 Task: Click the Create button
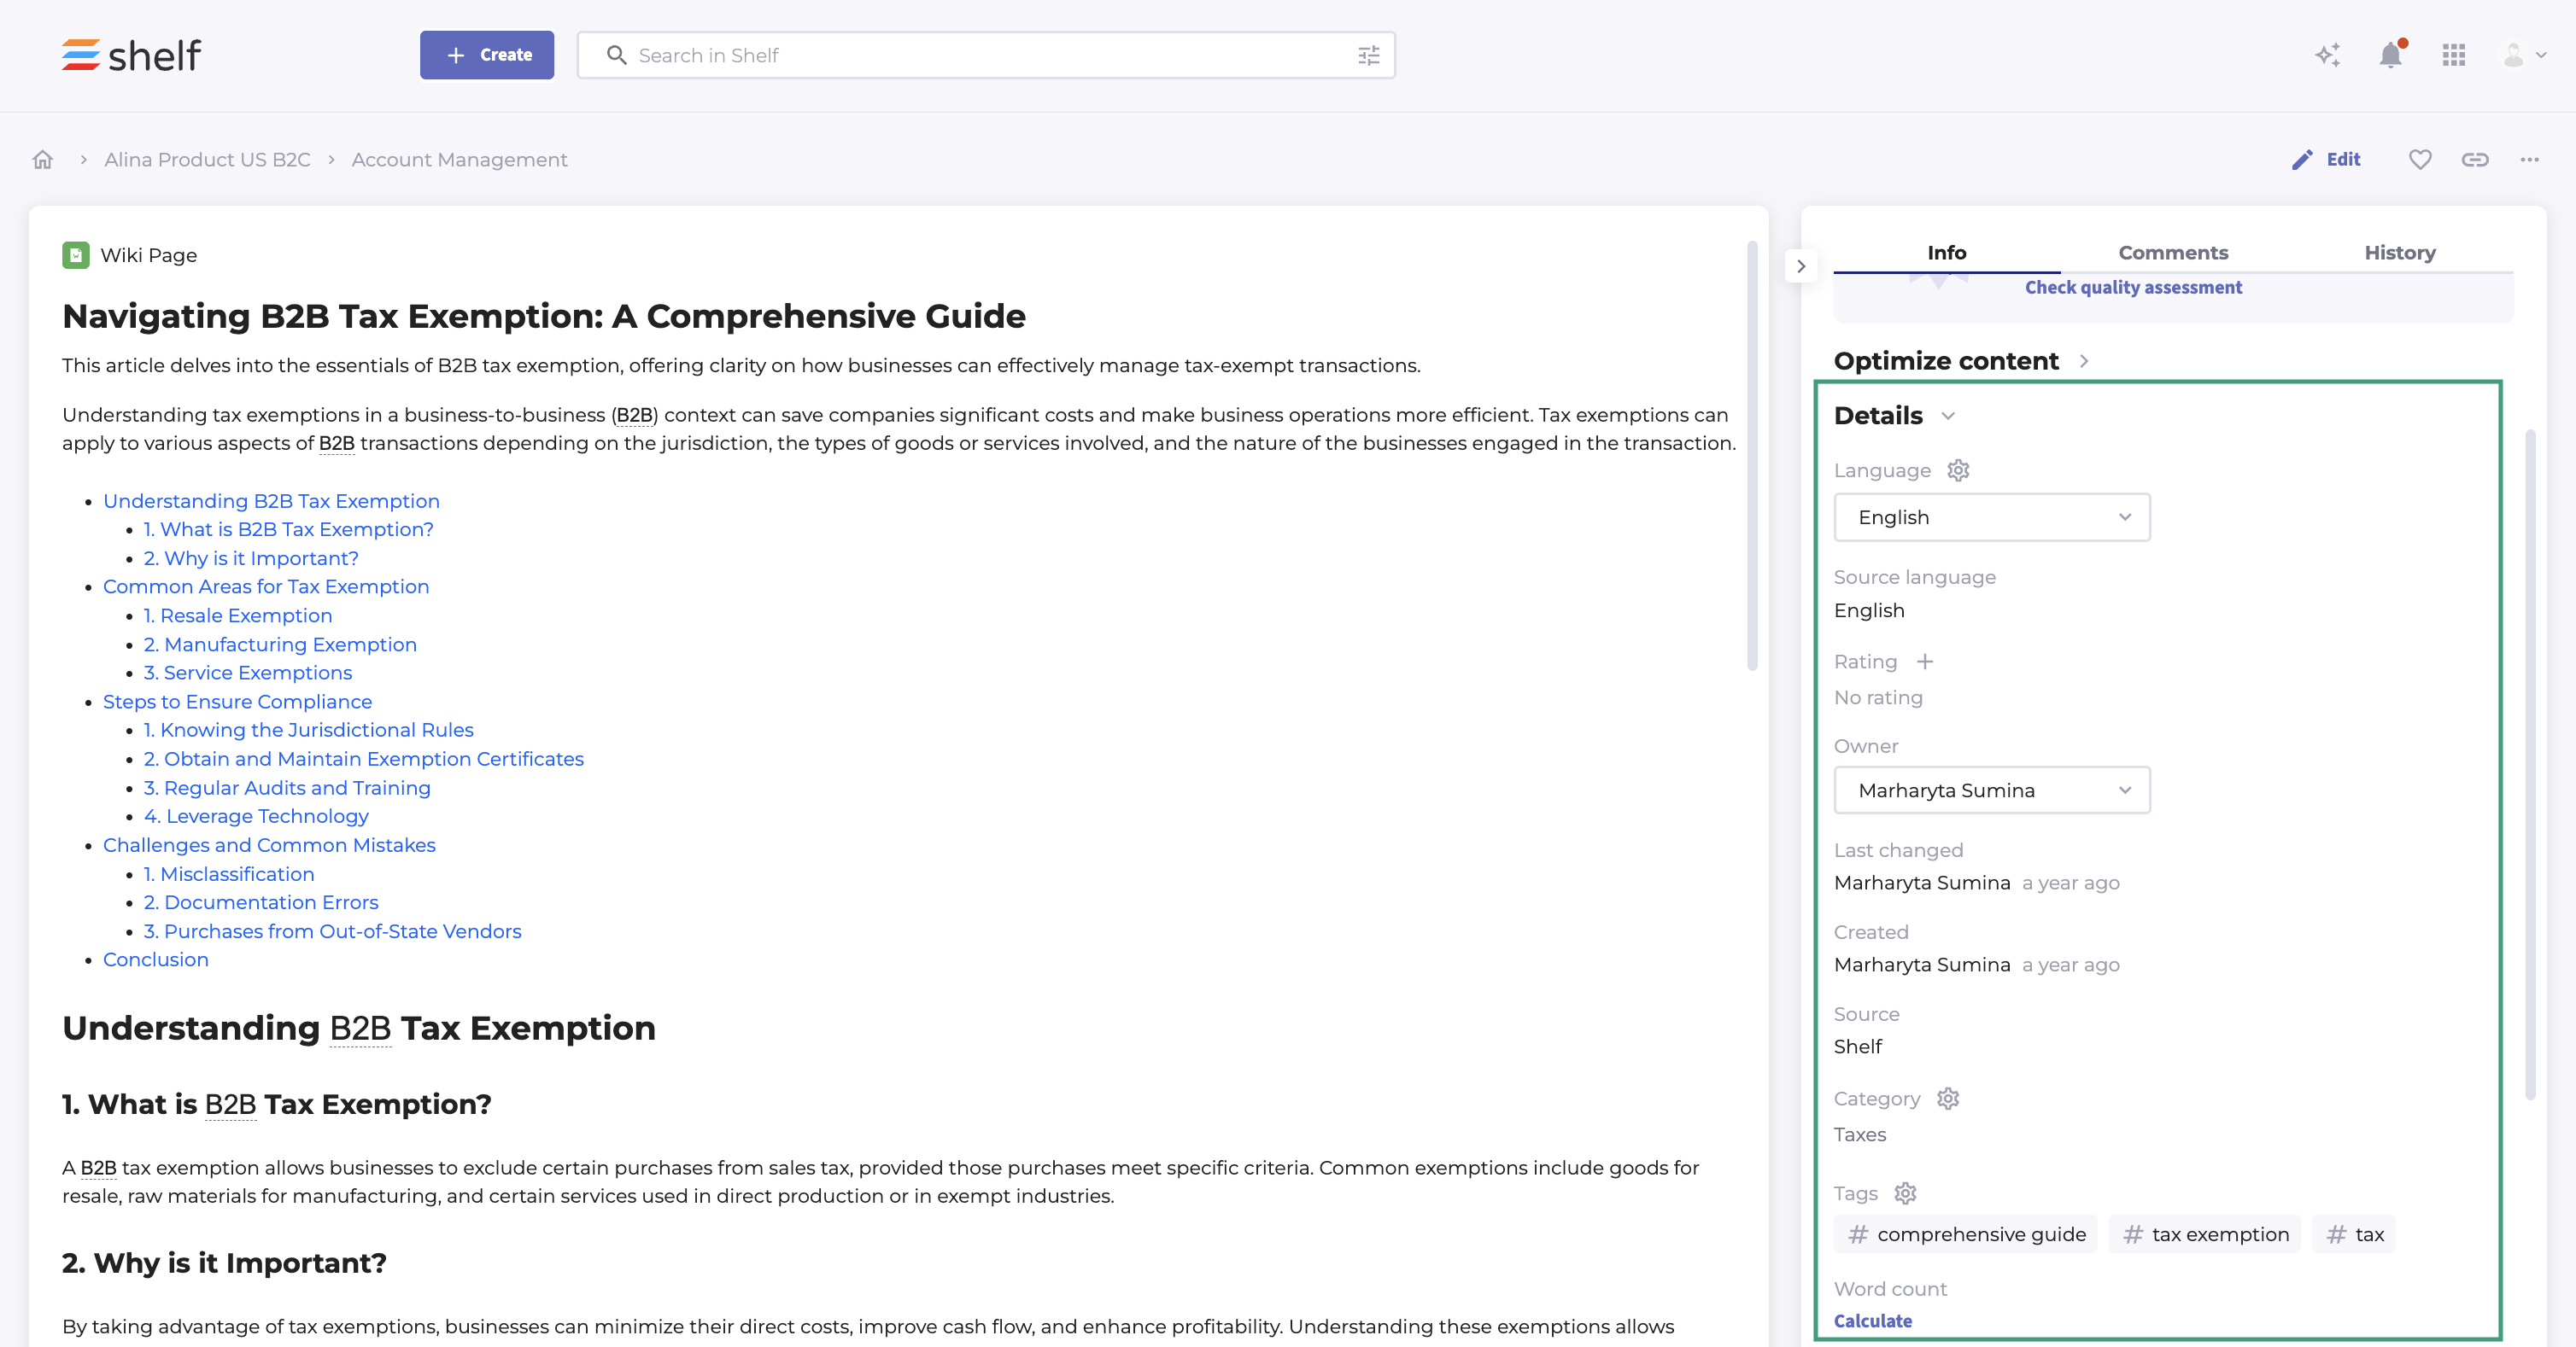[486, 55]
